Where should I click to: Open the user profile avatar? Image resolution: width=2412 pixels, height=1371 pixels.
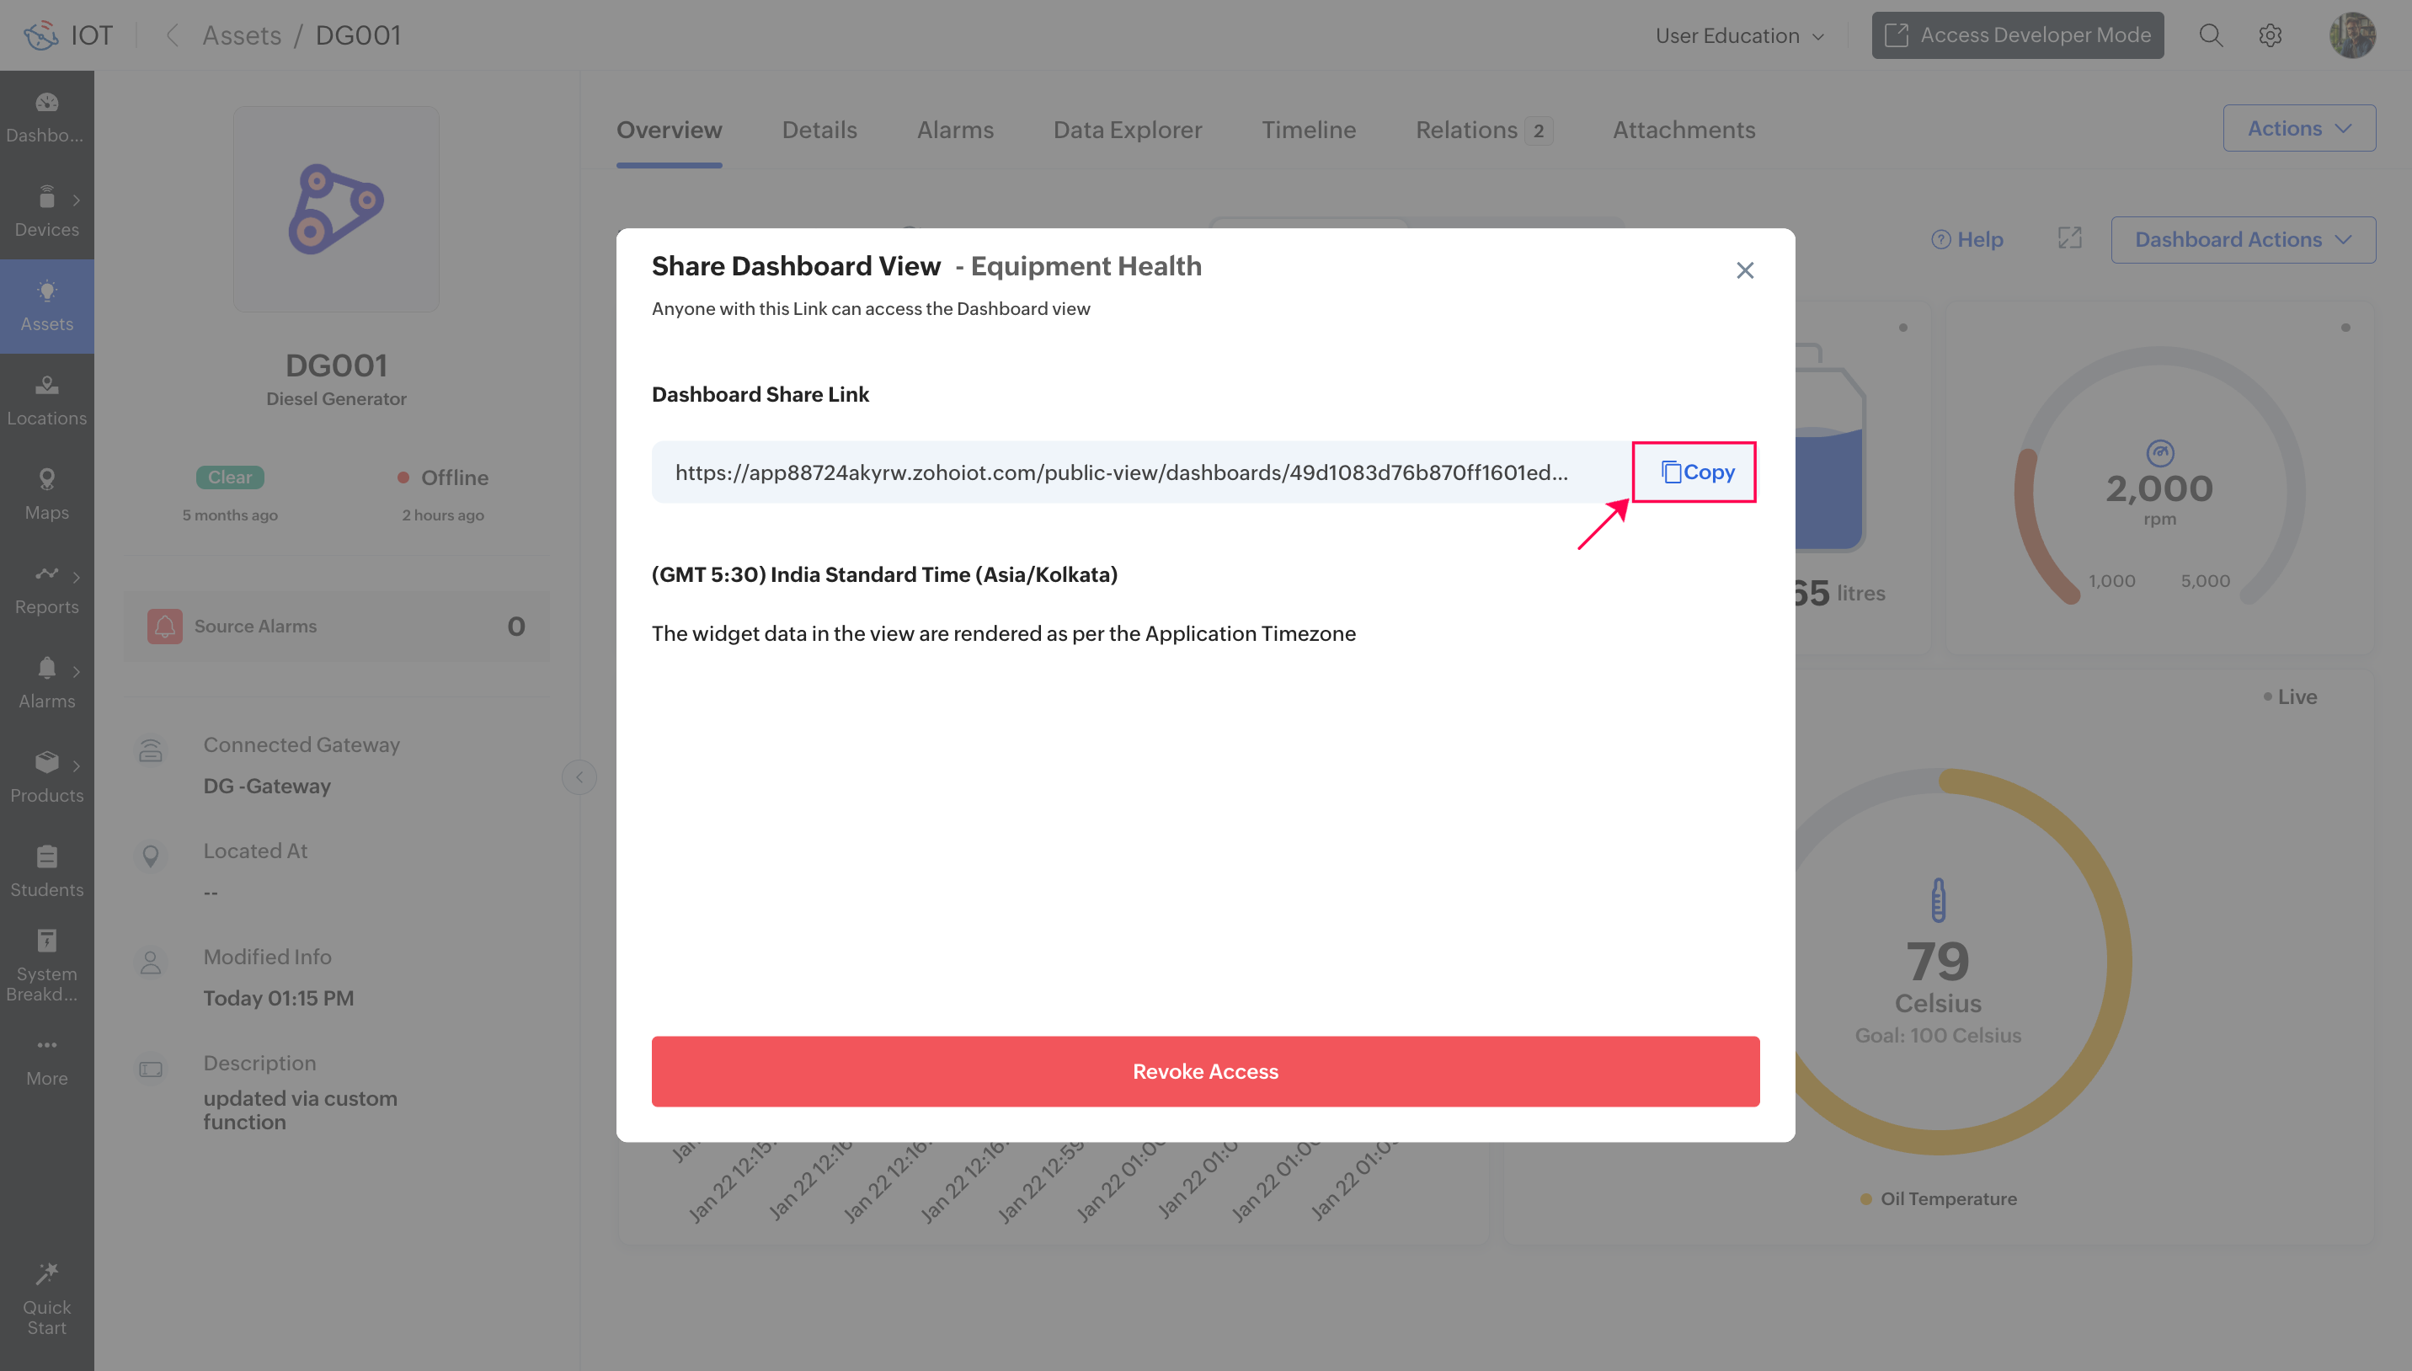point(2351,35)
